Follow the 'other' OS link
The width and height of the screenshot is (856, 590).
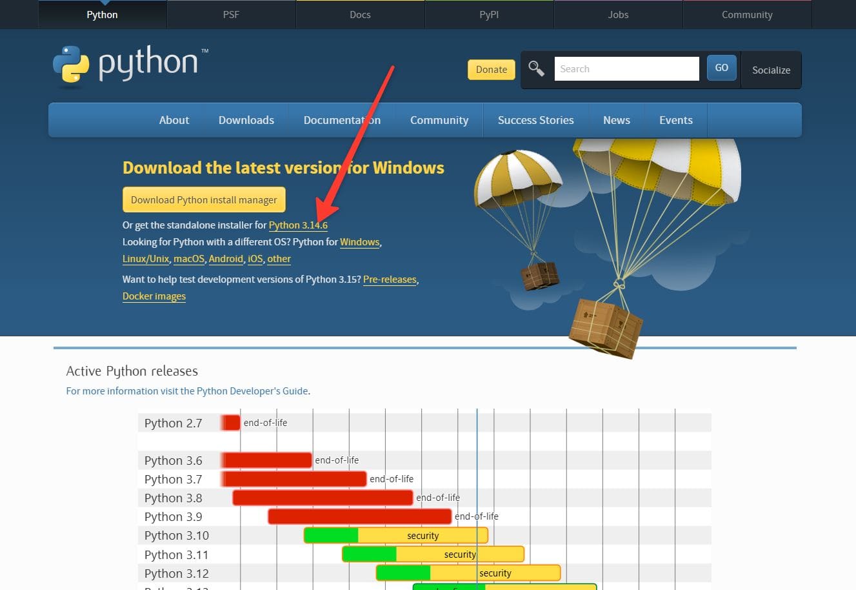[279, 259]
